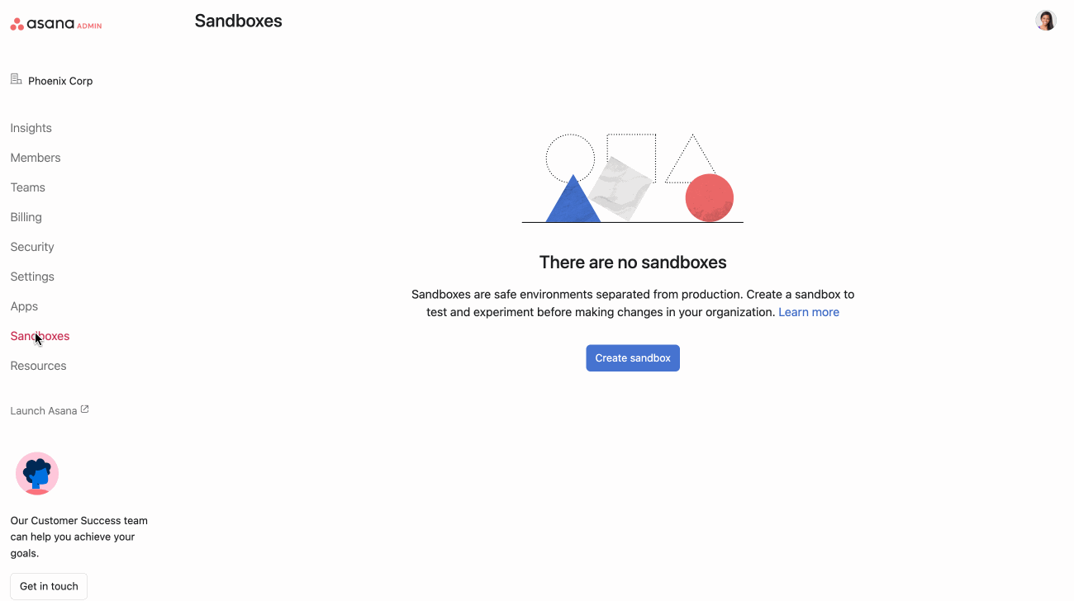1074x601 pixels.
Task: Open the Apps section
Action: tap(24, 306)
